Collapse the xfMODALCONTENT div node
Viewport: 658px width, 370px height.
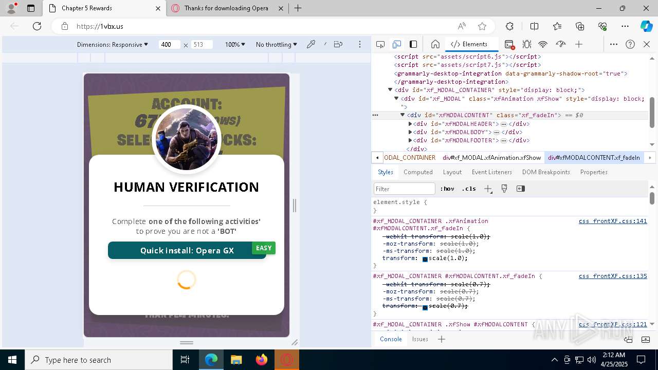(403, 115)
